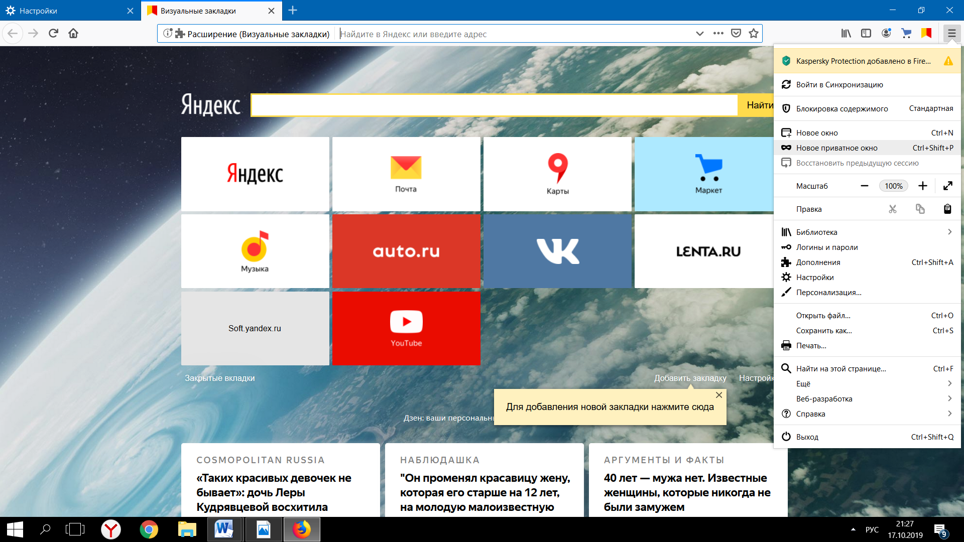The image size is (964, 542).
Task: Open Windows Start menu
Action: click(15, 529)
